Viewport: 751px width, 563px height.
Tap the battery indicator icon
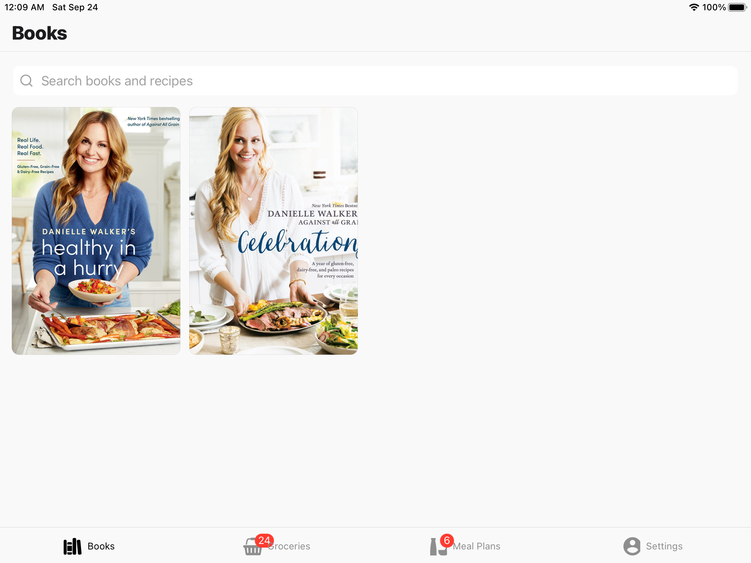737,7
